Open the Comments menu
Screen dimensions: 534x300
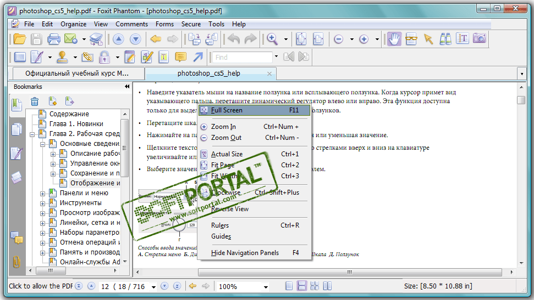click(131, 24)
